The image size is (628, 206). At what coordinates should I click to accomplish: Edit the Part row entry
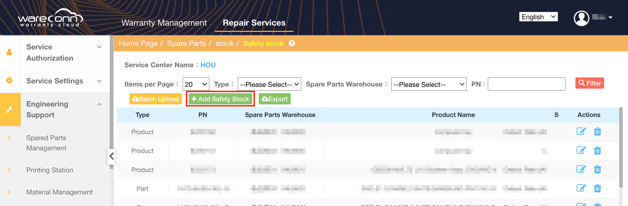point(581,188)
